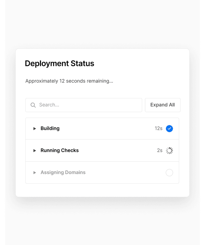
Task: Select the Running Checks step label
Action: (60, 151)
